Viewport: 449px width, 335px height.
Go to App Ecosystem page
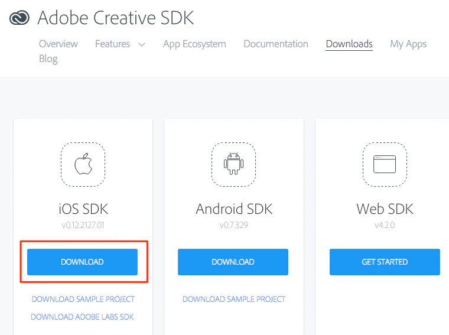195,44
